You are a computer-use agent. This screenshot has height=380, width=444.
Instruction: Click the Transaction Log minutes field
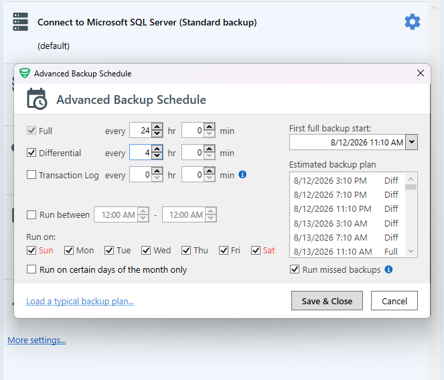click(193, 174)
